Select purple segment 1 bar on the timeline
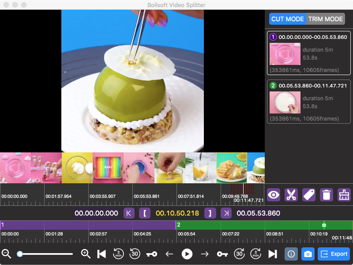This screenshot has height=265, width=353. click(x=88, y=225)
